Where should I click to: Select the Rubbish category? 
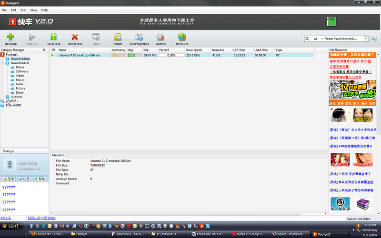16,97
